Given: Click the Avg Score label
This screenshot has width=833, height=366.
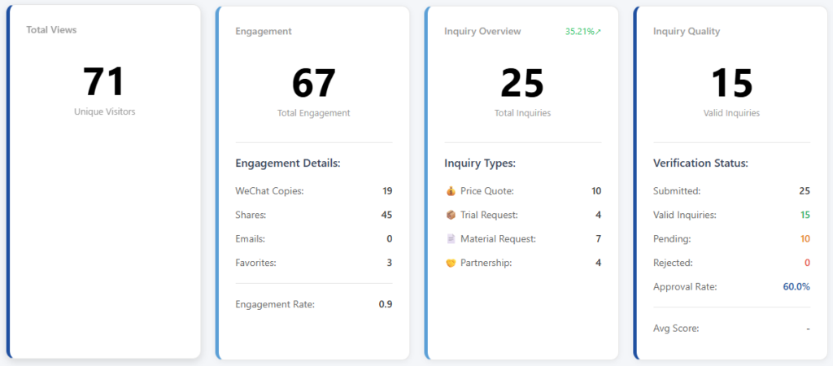Looking at the screenshot, I should pos(676,329).
